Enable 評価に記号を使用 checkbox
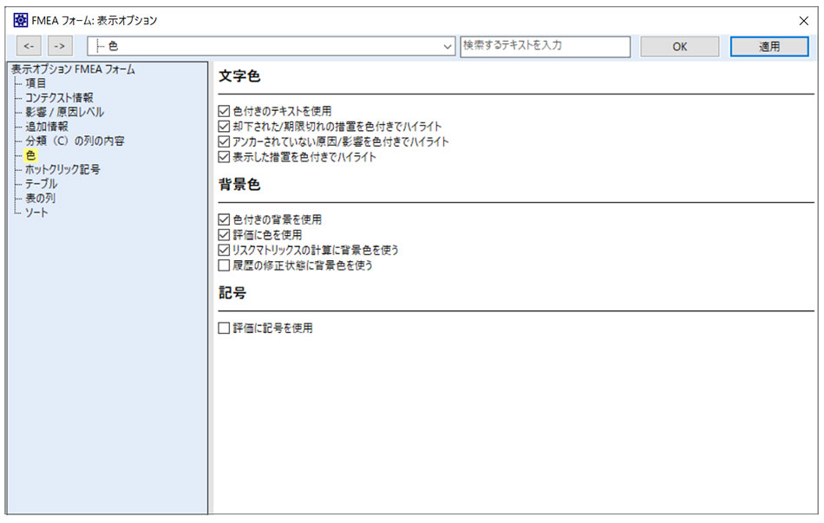This screenshot has width=824, height=523. tap(224, 328)
